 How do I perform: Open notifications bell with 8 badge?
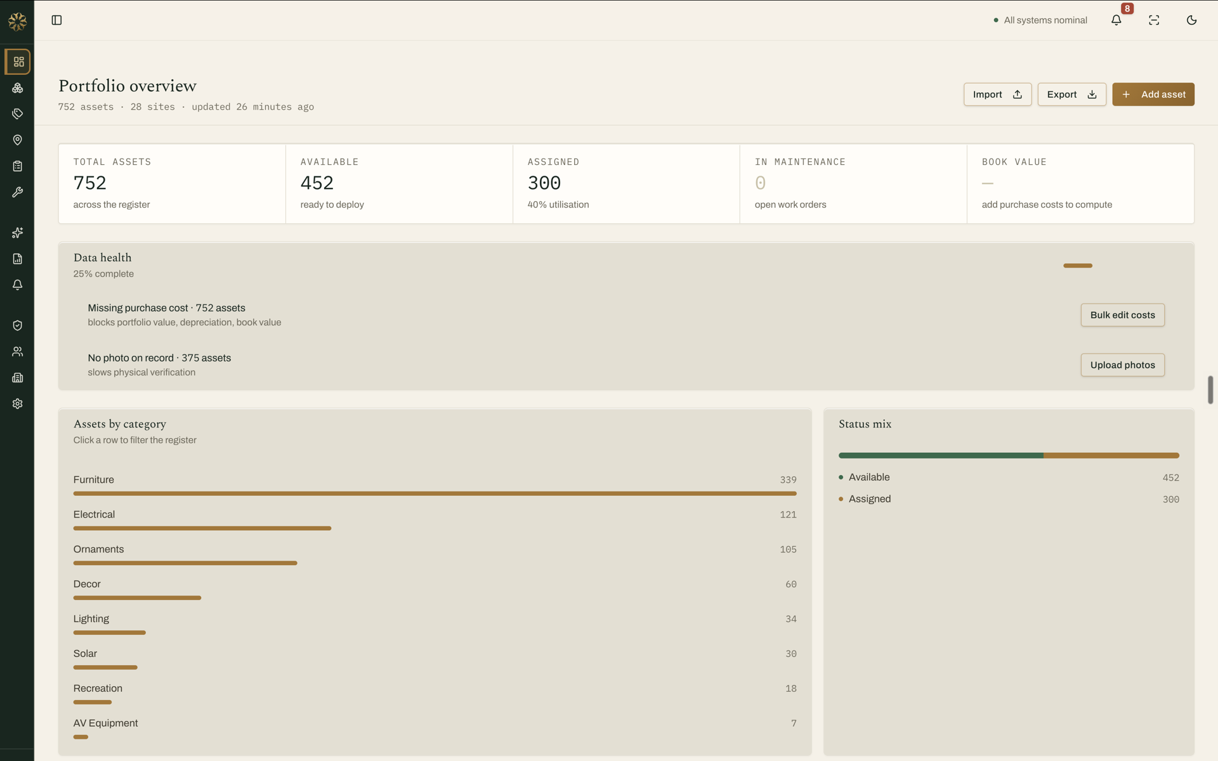click(1116, 20)
